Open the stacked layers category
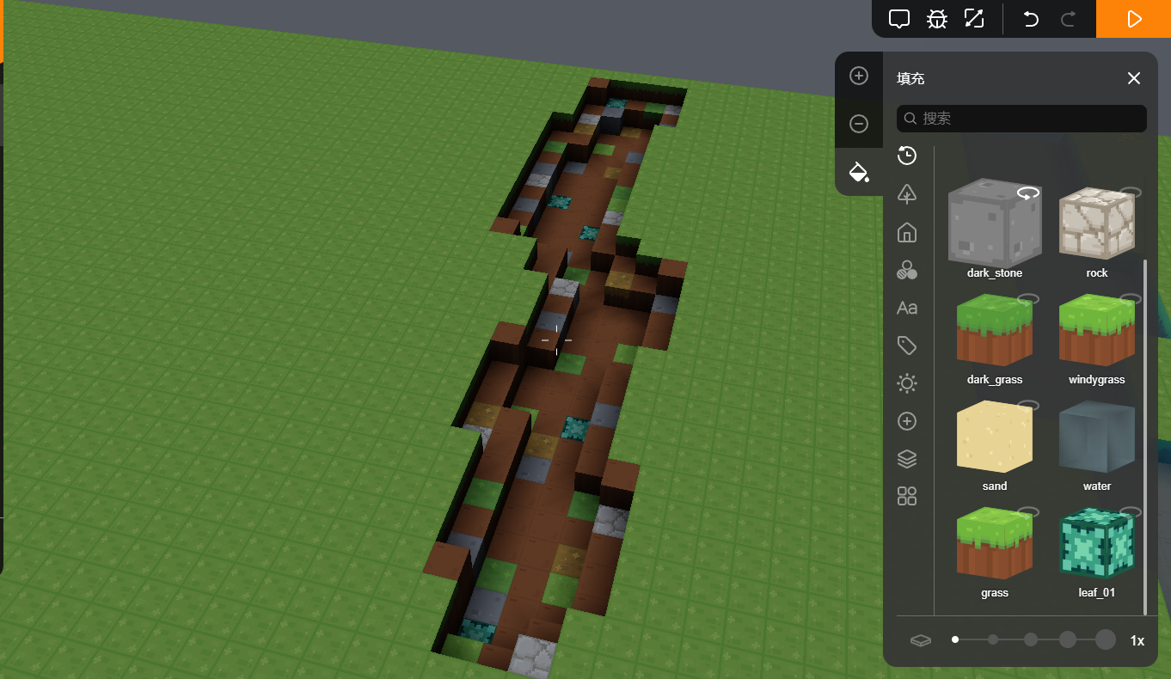1171x679 pixels. tap(907, 459)
